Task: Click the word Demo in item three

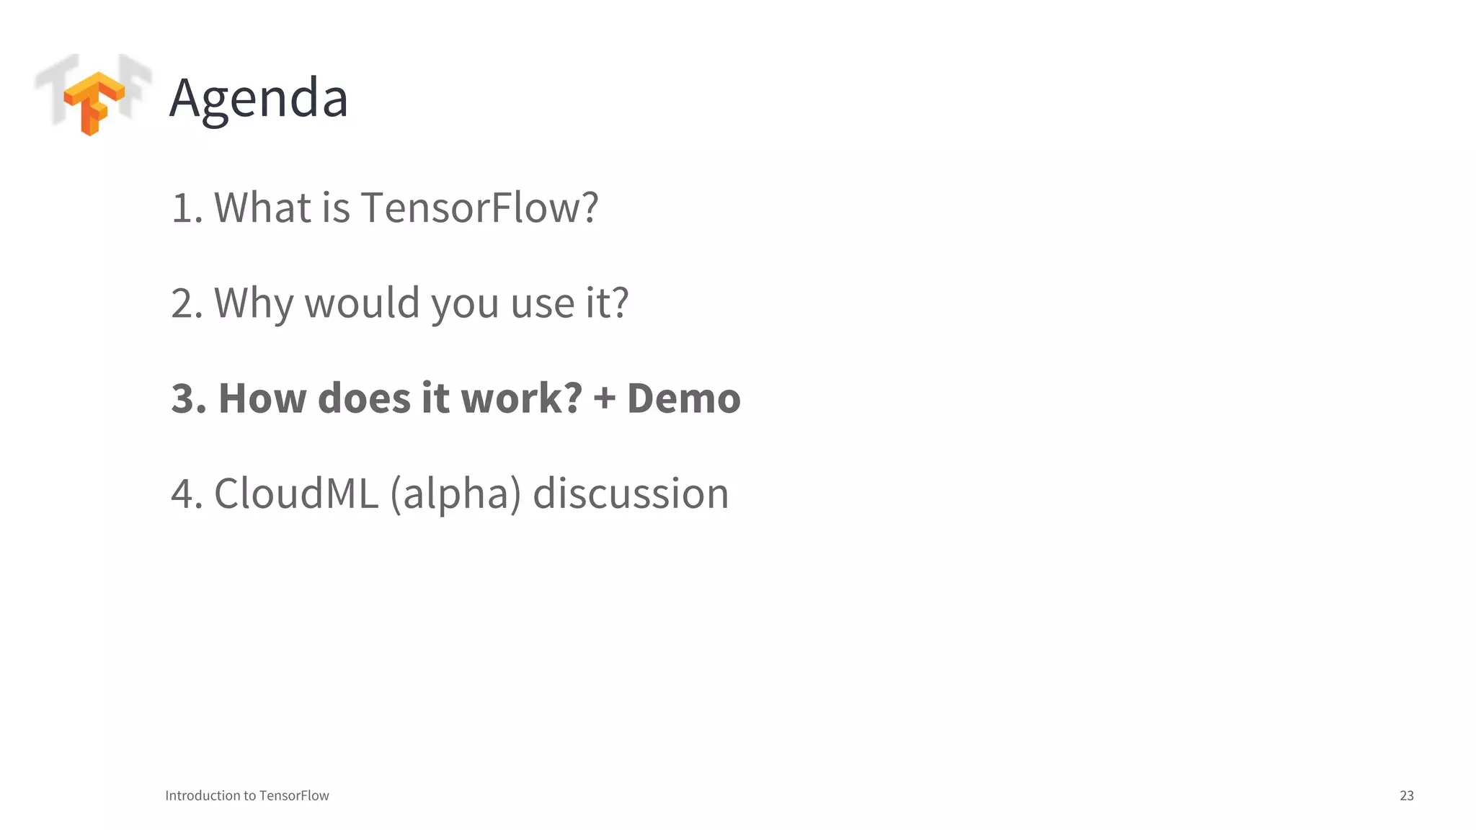Action: pos(684,398)
